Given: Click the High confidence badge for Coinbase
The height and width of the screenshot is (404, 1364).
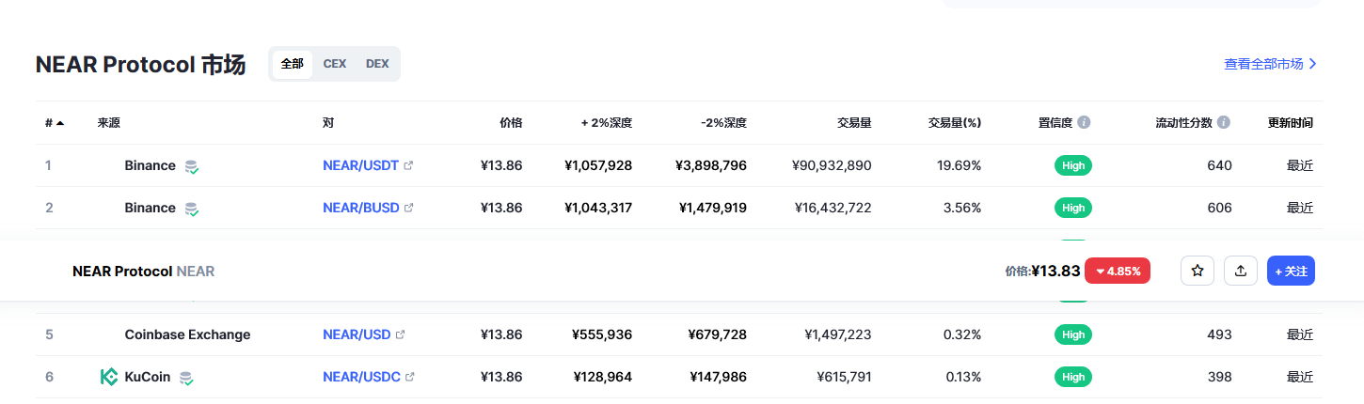Looking at the screenshot, I should coord(1072,334).
